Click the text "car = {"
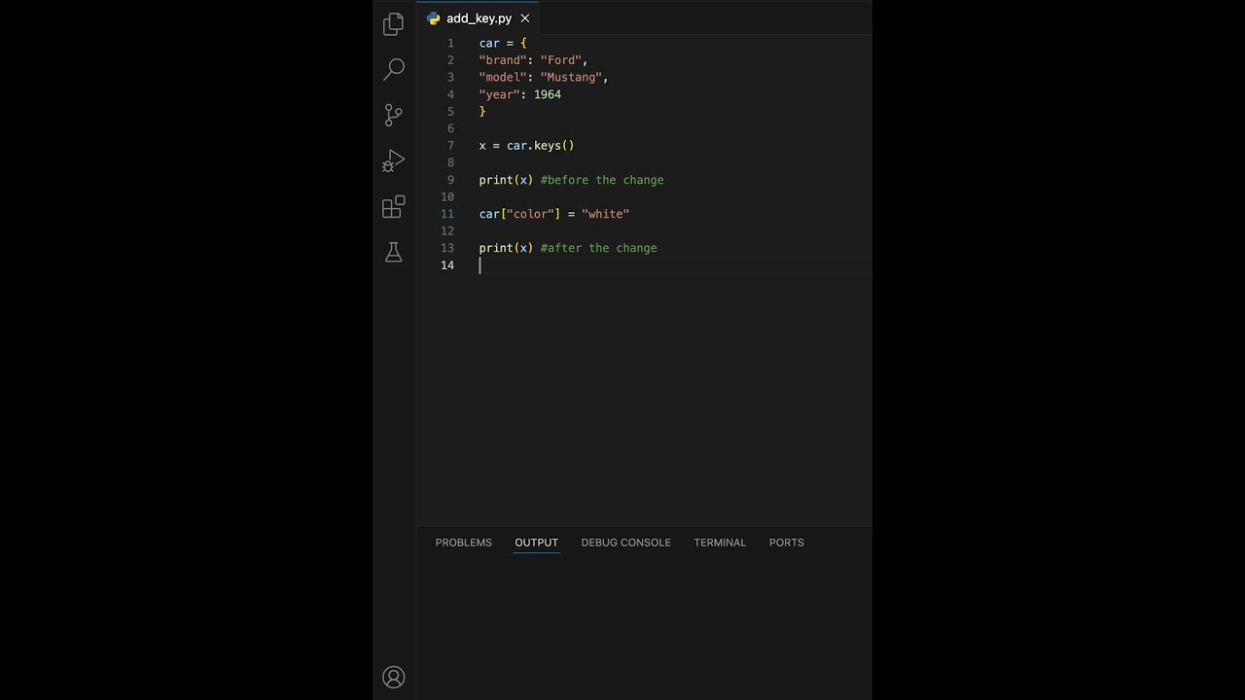This screenshot has width=1245, height=700. click(x=503, y=43)
